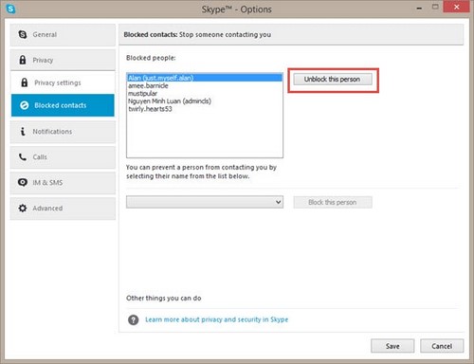Select Alan (just.myself.alan) in blocked list

pyautogui.click(x=205, y=78)
